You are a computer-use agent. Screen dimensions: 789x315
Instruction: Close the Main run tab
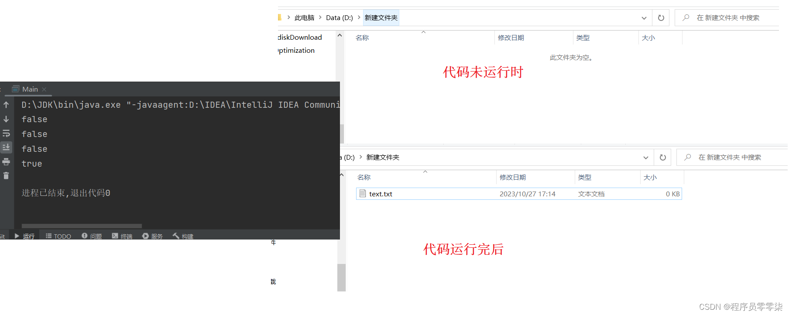point(44,89)
